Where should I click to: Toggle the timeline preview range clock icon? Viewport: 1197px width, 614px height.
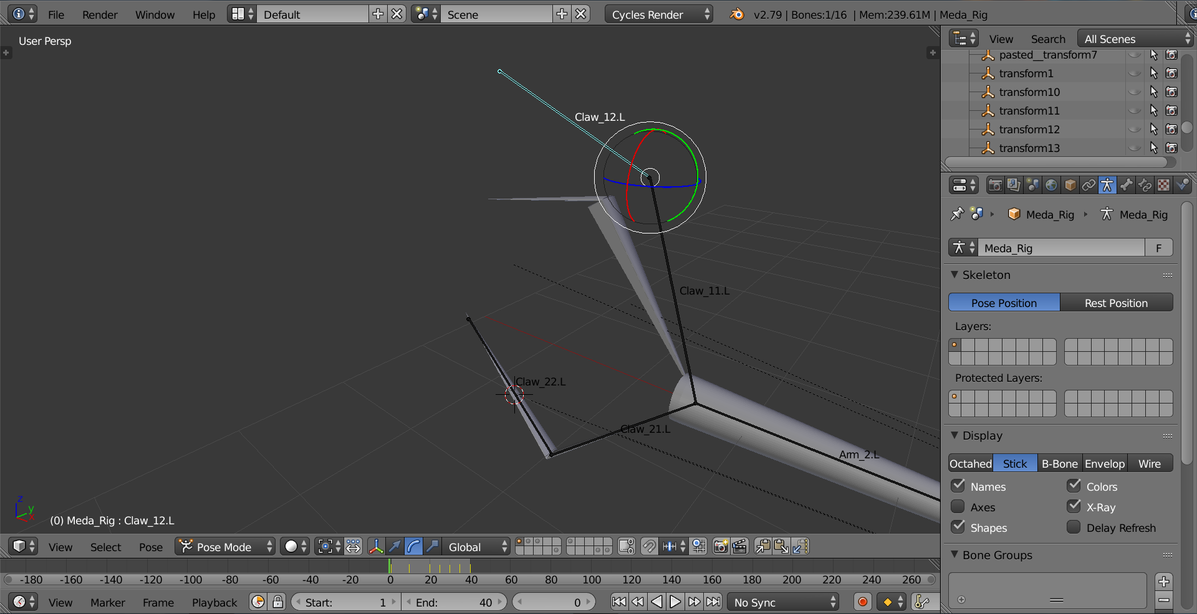coord(258,602)
